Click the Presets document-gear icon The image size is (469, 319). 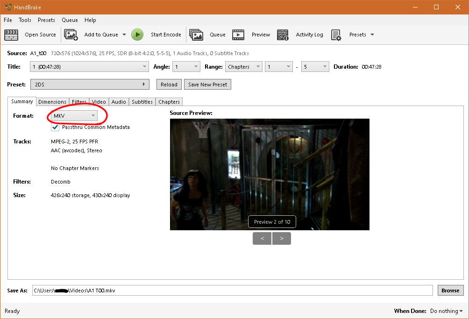(x=336, y=35)
